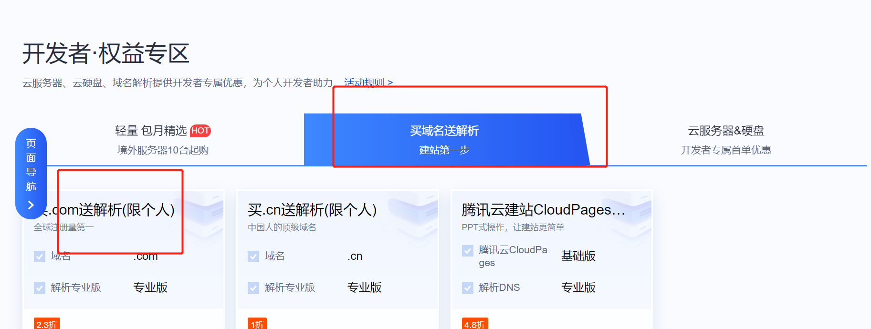Toggle 腾讯云CloudPages checkbox
The image size is (871, 329).
click(468, 250)
